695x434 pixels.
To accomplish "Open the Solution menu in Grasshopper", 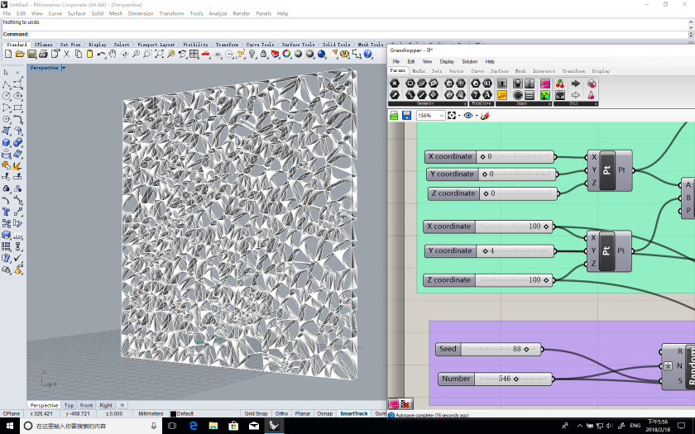I will pyautogui.click(x=469, y=61).
